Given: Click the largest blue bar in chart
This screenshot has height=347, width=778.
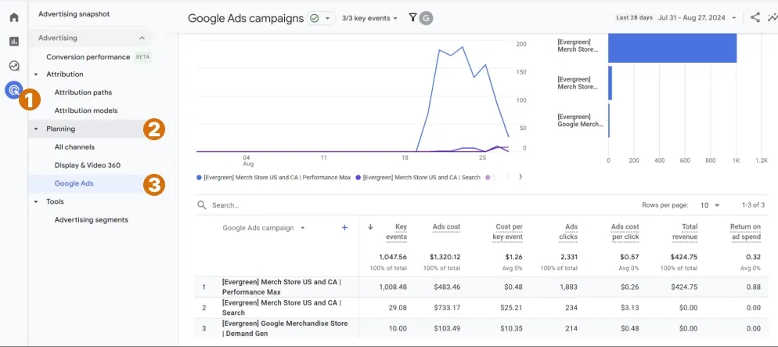Looking at the screenshot, I should click(x=672, y=48).
